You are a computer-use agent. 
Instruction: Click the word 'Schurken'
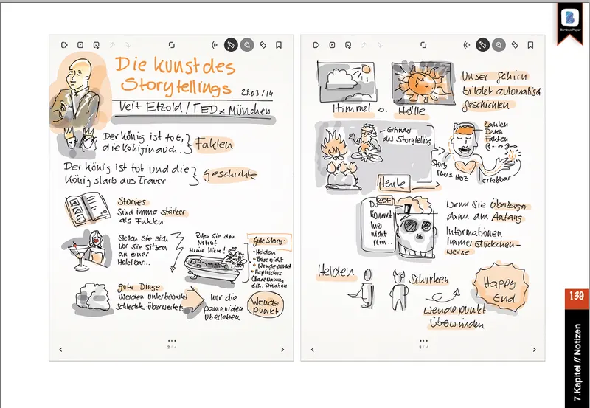428,280
